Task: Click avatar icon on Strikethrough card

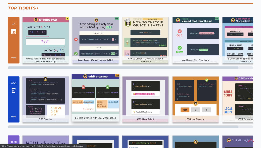Action: (x=229, y=140)
